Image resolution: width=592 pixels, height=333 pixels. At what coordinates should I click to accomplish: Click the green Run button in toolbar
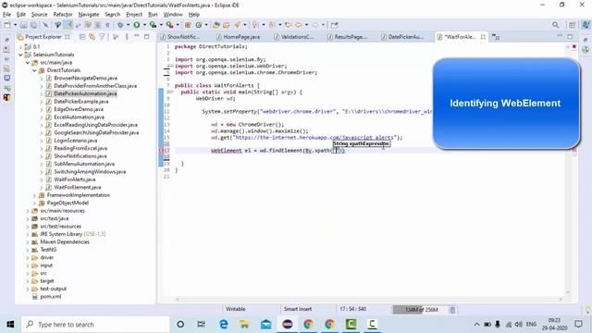pyautogui.click(x=136, y=25)
